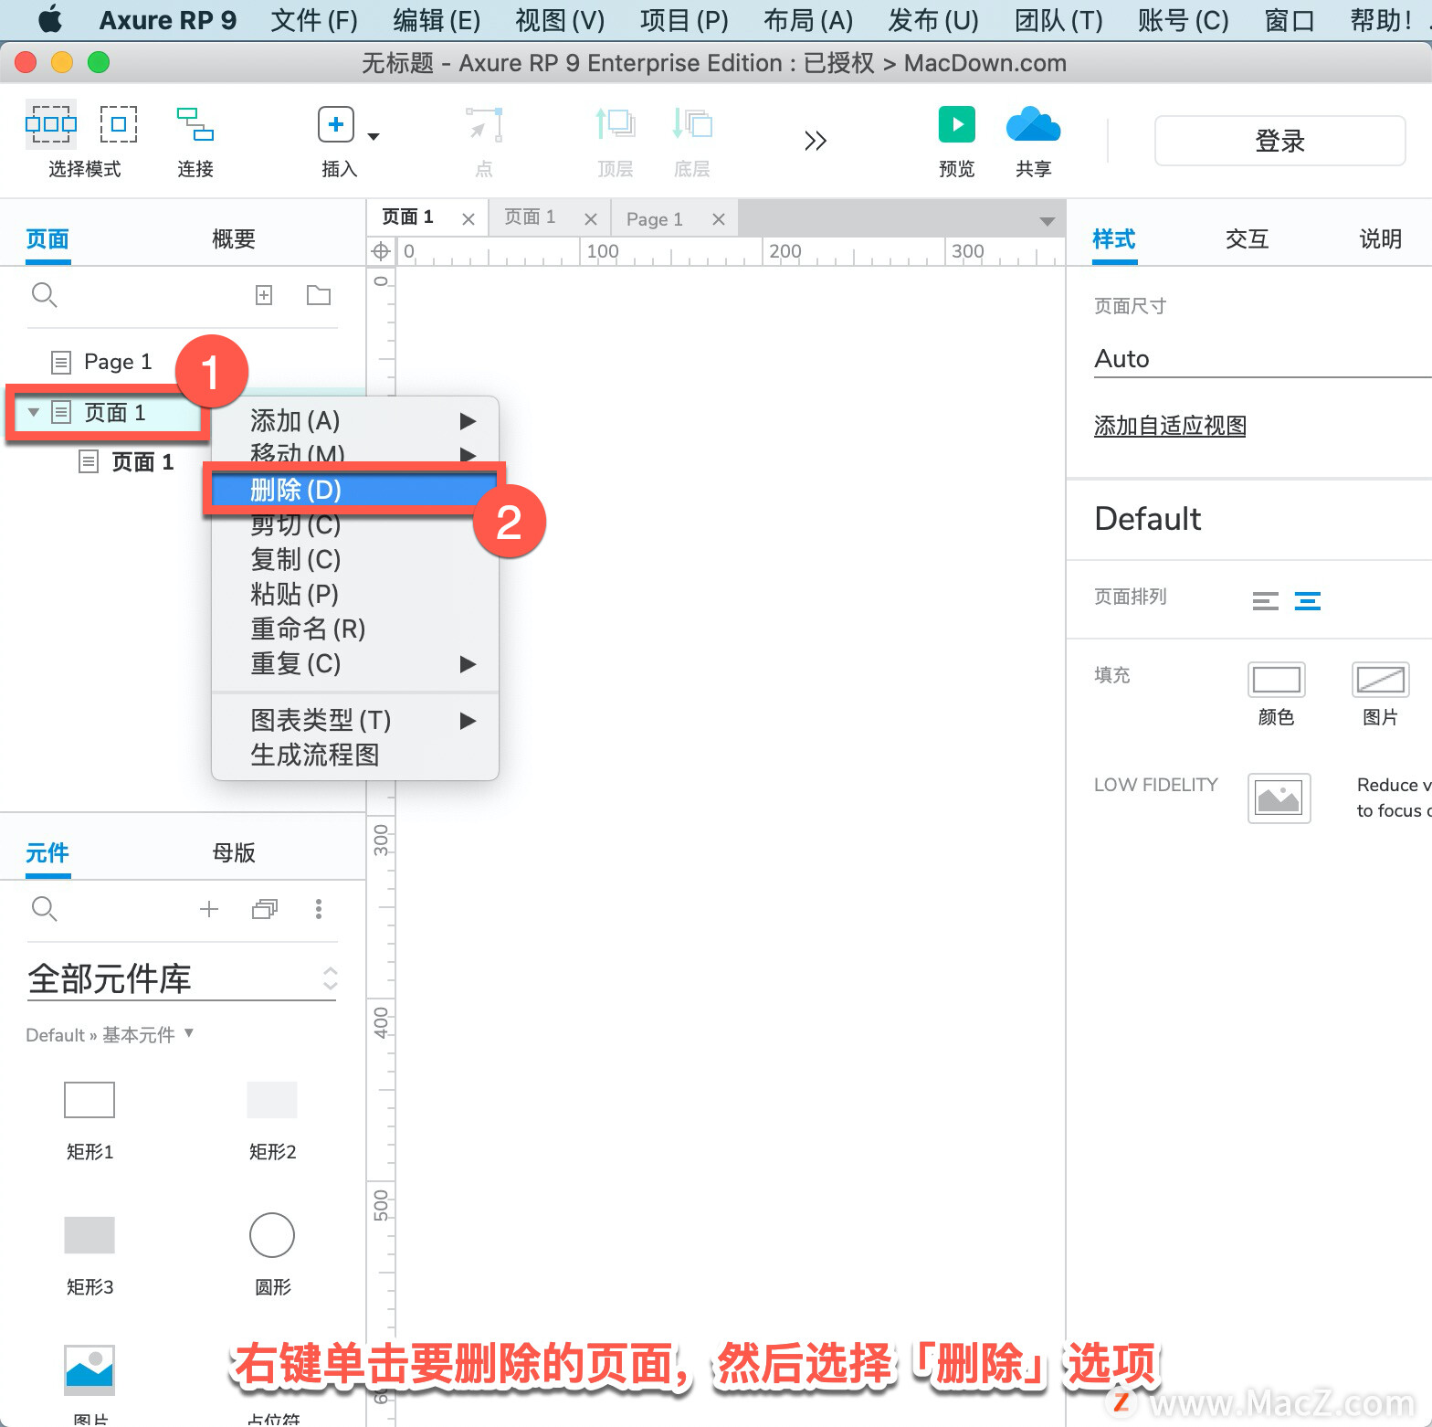Screen dimensions: 1432x1427
Task: Select child page 页面 1 in tree
Action: coord(142,461)
